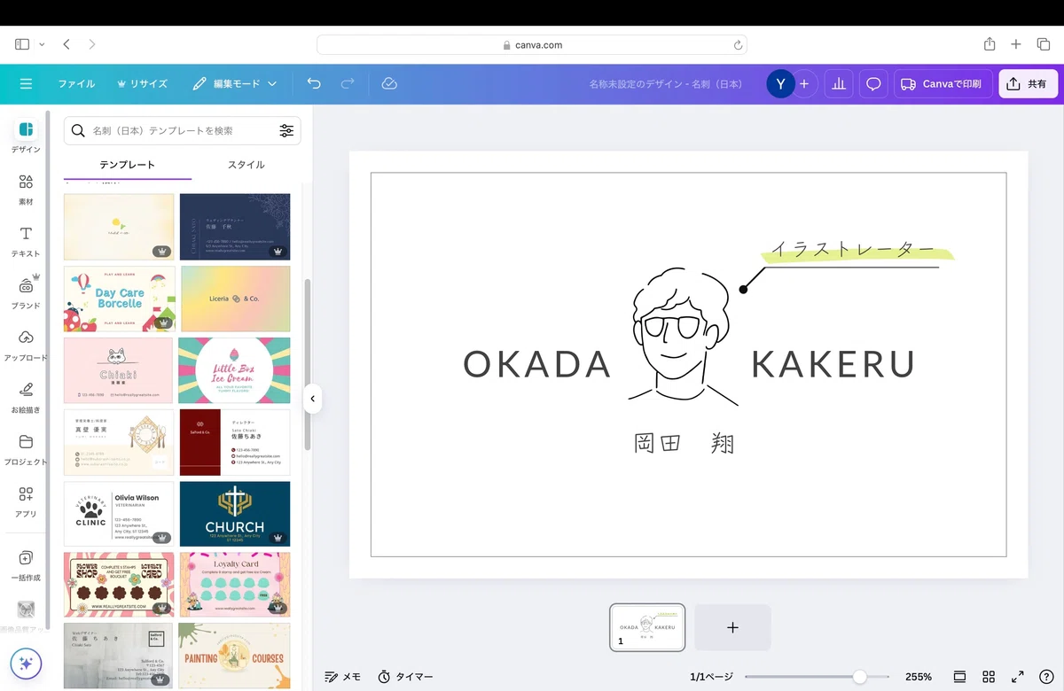Screen dimensions: 1064x691
Task: Click the design title in header
Action: click(x=667, y=84)
